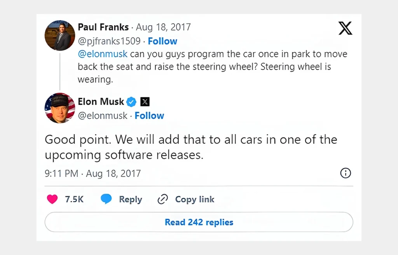This screenshot has height=255, width=398.
Task: Click the X logo in the top corner
Action: 345,29
